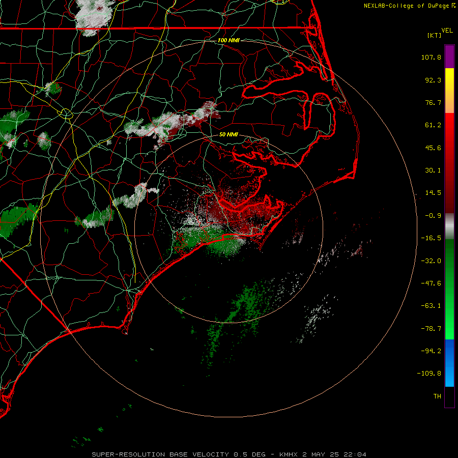
Task: Click the 92.3 velocity scale label
Action: click(x=433, y=80)
